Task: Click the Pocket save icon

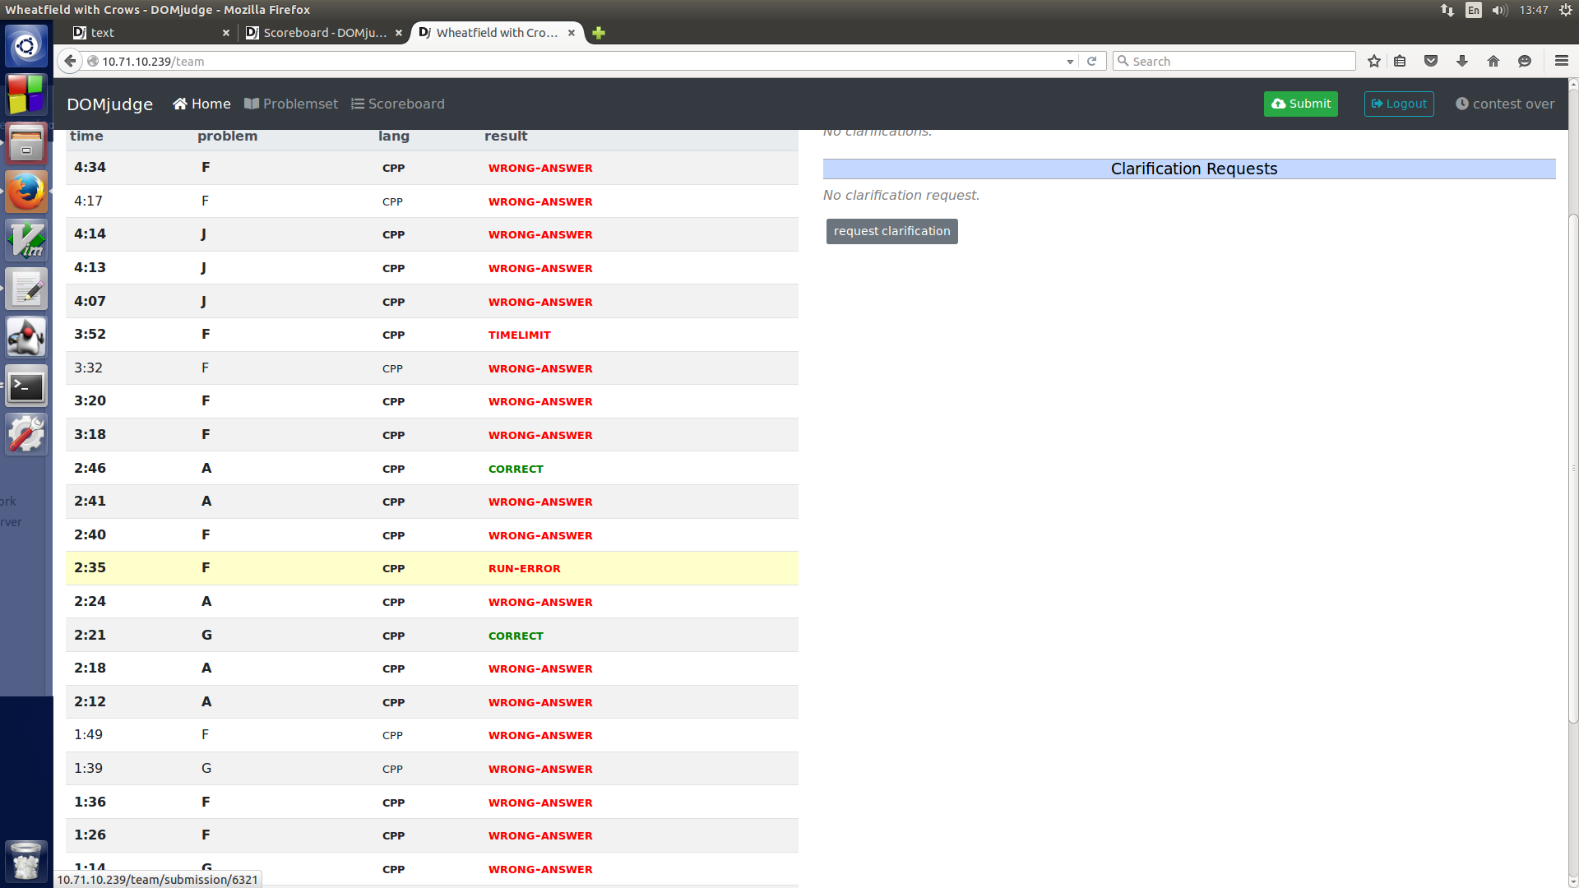Action: [x=1431, y=61]
